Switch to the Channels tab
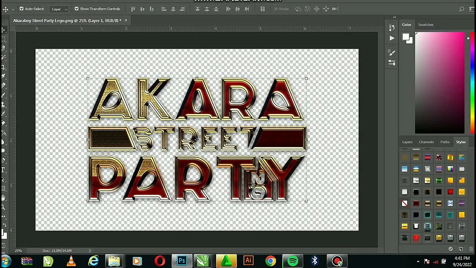The image size is (476, 268). [427, 142]
